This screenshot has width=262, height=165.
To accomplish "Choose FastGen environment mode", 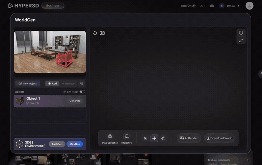I will point(57,144).
